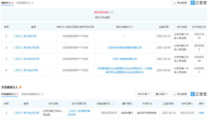
Task: Open the 历史被执行人 2 tab
Action: pyautogui.click(x=25, y=3)
